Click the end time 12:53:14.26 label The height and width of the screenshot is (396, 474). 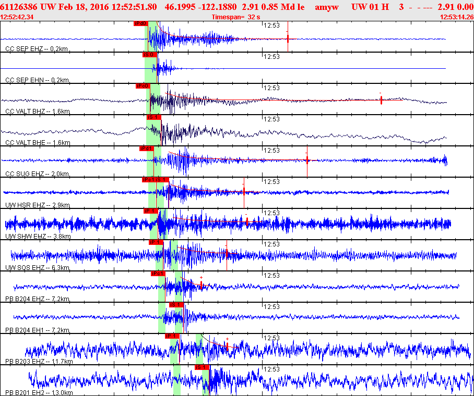pos(457,17)
